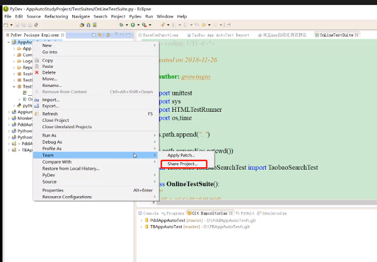Viewport: 377px width, 262px height.
Task: Choose New in the context menu
Action: click(x=96, y=45)
